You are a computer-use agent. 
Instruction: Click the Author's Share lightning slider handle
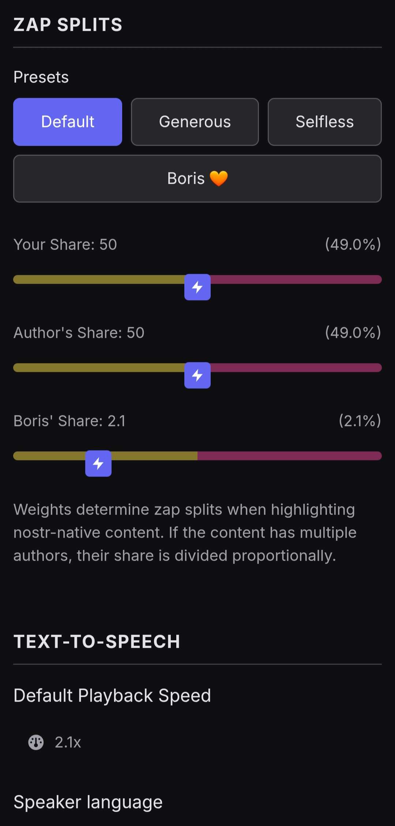coord(197,375)
